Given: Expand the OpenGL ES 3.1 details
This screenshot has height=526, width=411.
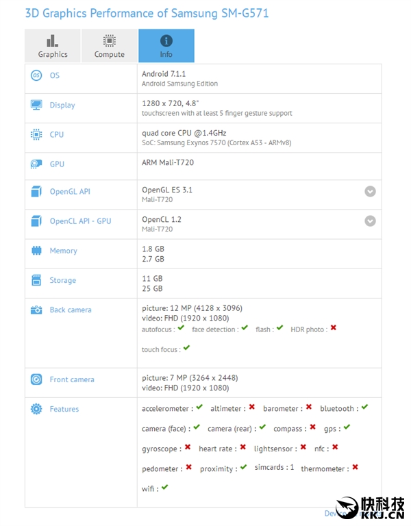Looking at the screenshot, I should 370,192.
